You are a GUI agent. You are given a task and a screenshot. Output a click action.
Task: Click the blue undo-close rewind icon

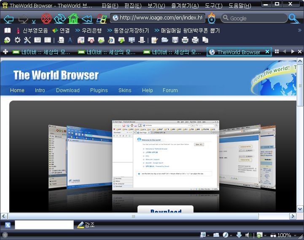(87, 19)
